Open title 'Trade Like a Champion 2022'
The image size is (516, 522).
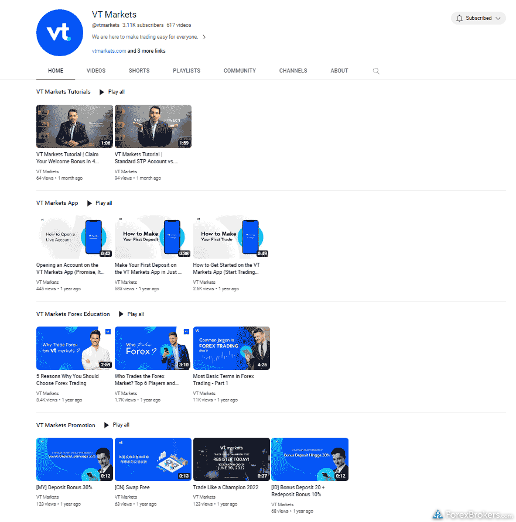(226, 487)
